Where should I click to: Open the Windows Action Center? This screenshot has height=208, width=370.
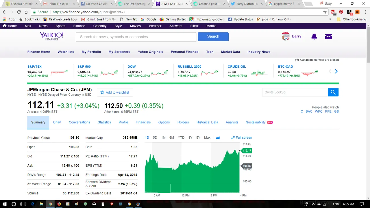[x=362, y=204]
